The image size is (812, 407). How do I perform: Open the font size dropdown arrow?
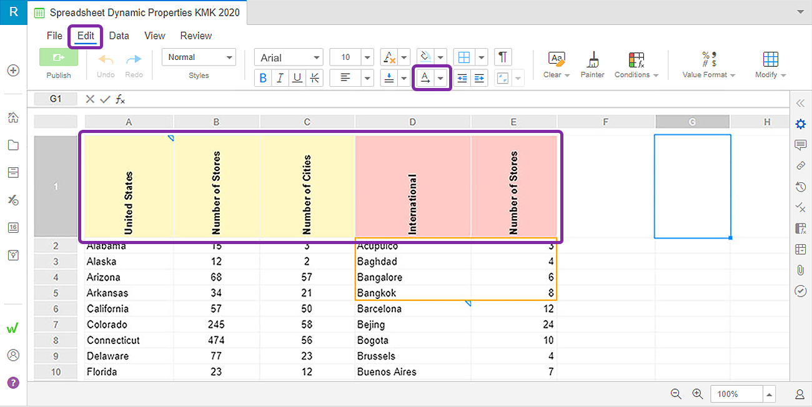[x=367, y=57]
